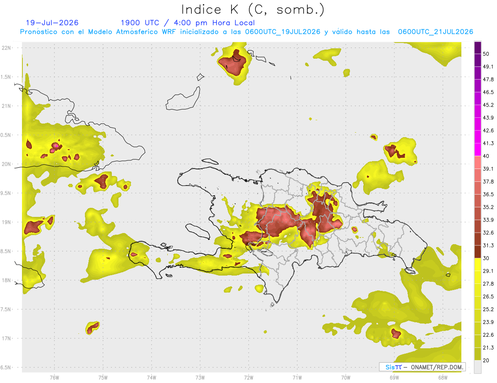The width and height of the screenshot is (497, 383).
Task: Click the colorbar segment between 35.2 and 36.5
Action: [x=478, y=201]
